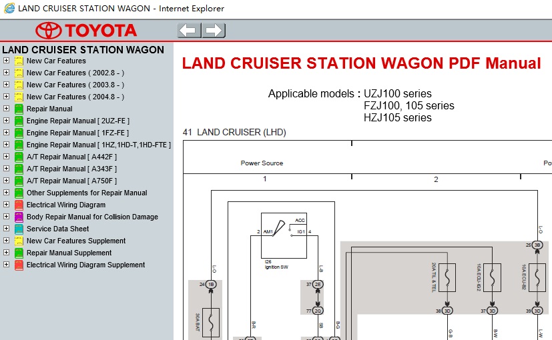Expand A/T Repair Manual [A442F] node

[6, 157]
